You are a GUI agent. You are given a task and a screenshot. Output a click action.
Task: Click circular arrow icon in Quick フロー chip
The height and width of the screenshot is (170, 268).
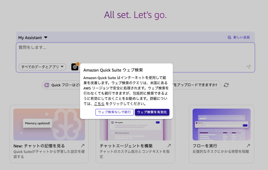click(46, 85)
